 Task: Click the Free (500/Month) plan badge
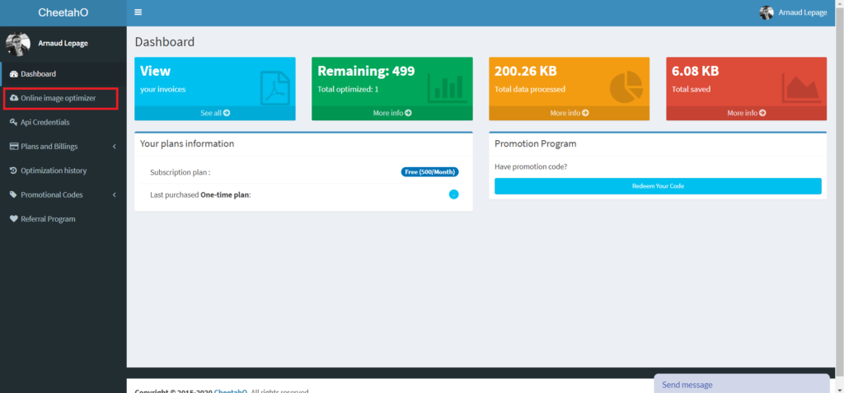[x=429, y=172]
